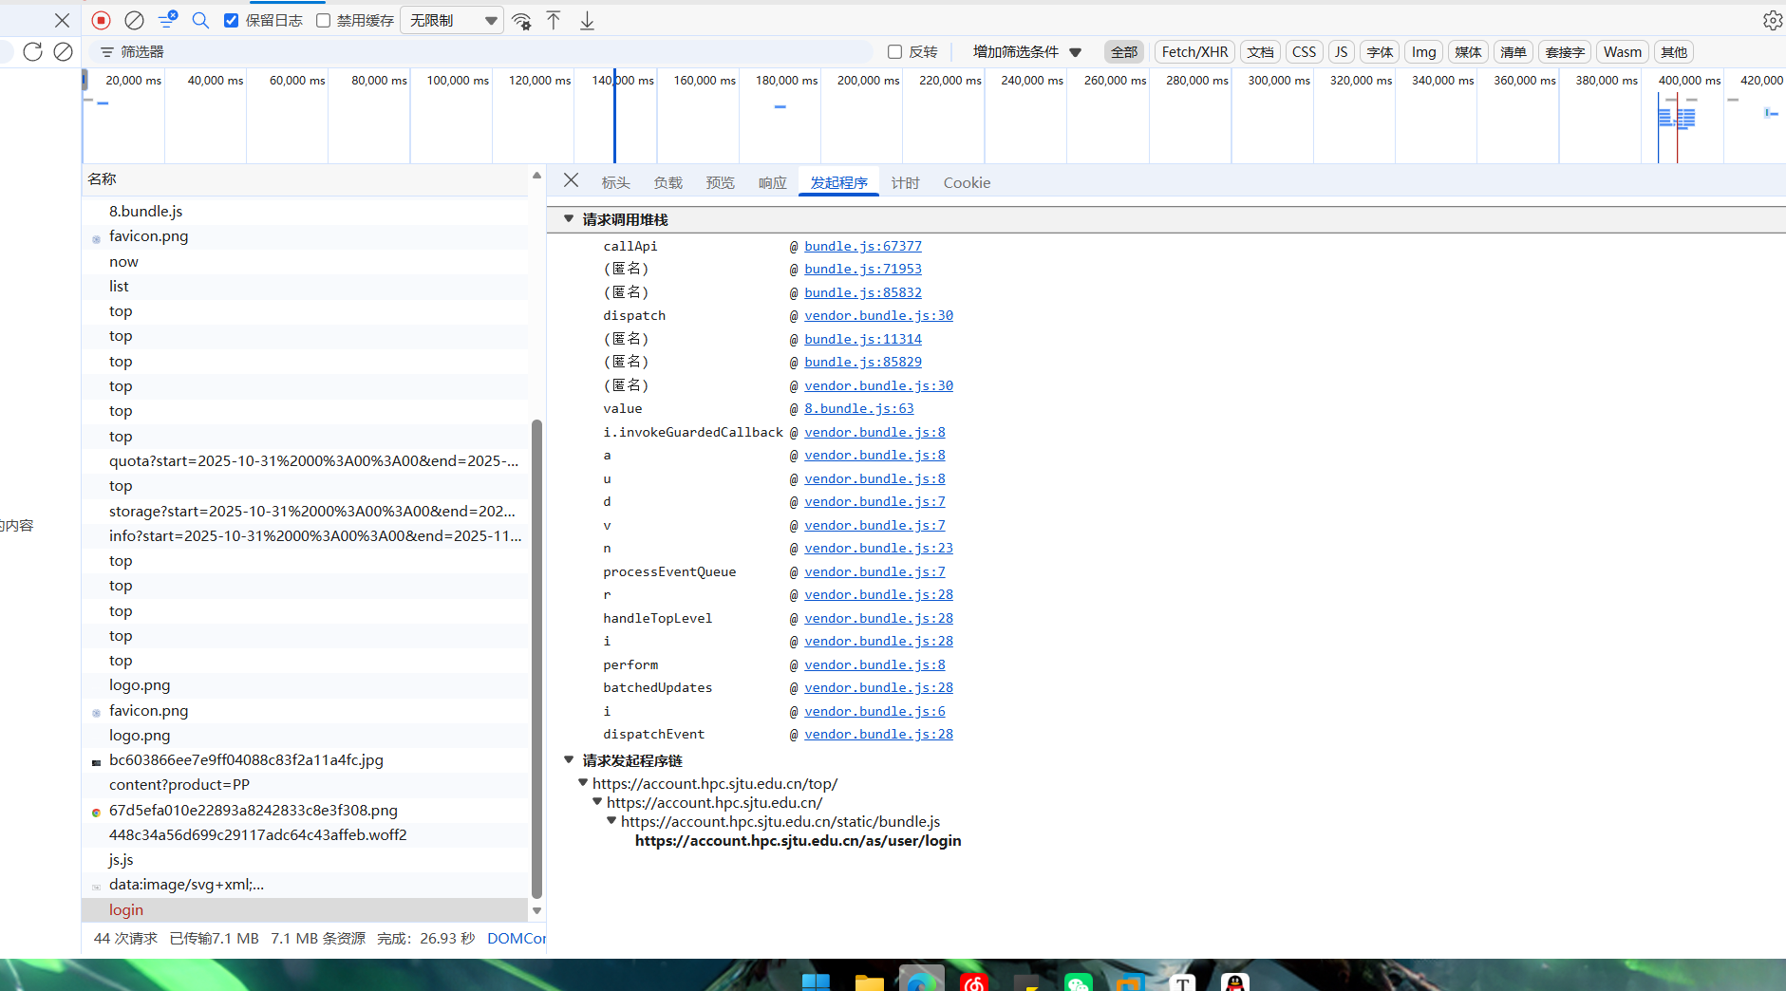
Task: Collapse the static/bundle.js tree node
Action: [611, 821]
